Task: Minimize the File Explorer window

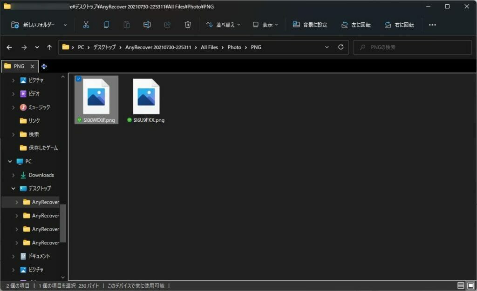Action: tap(428, 7)
